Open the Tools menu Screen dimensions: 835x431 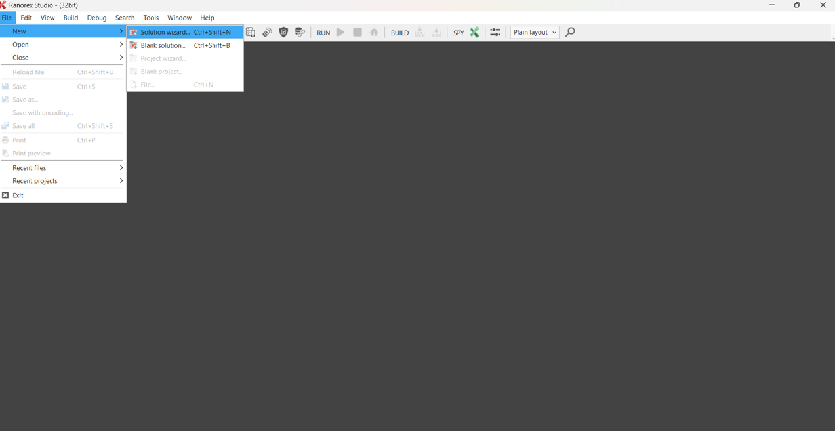point(151,18)
